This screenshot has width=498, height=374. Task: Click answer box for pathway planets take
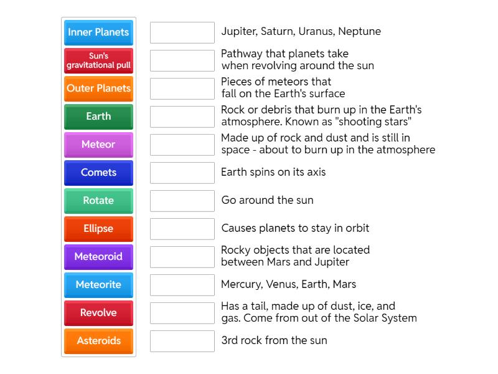(182, 60)
